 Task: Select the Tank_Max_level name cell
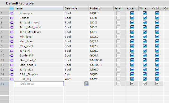click(39, 32)
